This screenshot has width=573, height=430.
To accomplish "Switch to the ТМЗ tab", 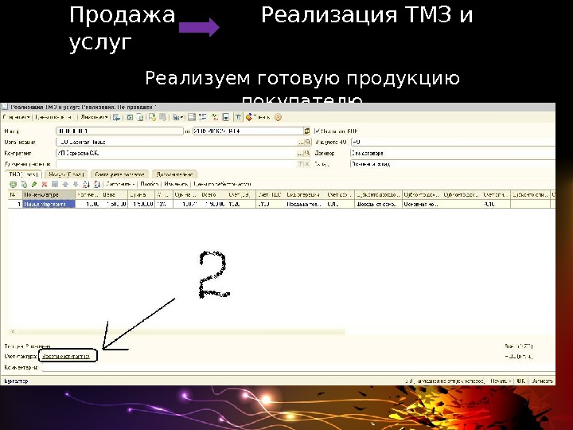I will [23, 174].
